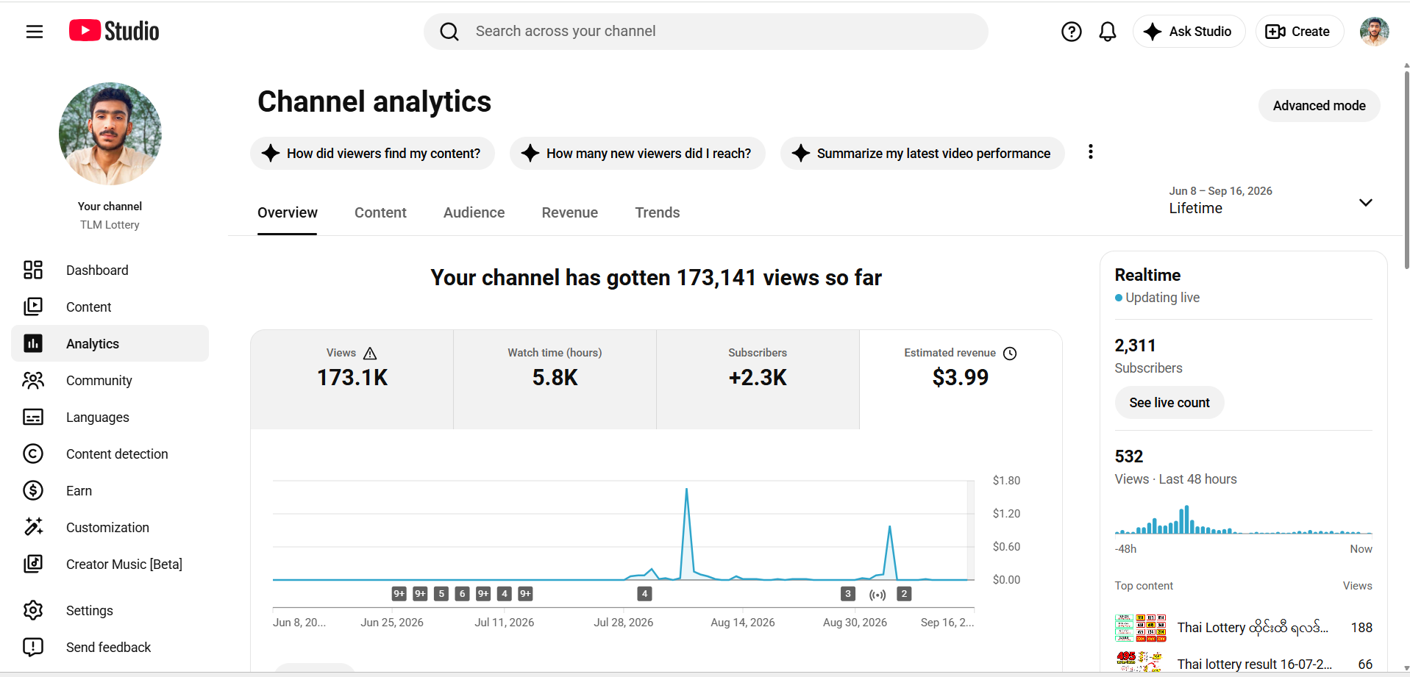The image size is (1410, 677).
Task: Select the Views metric card
Action: (352, 379)
